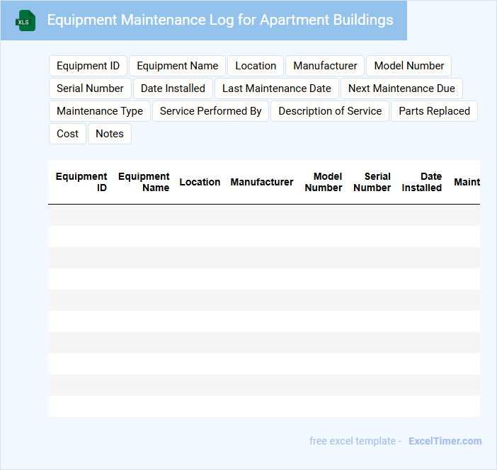The image size is (497, 470).
Task: Click the Service Performed By tag
Action: click(x=210, y=111)
